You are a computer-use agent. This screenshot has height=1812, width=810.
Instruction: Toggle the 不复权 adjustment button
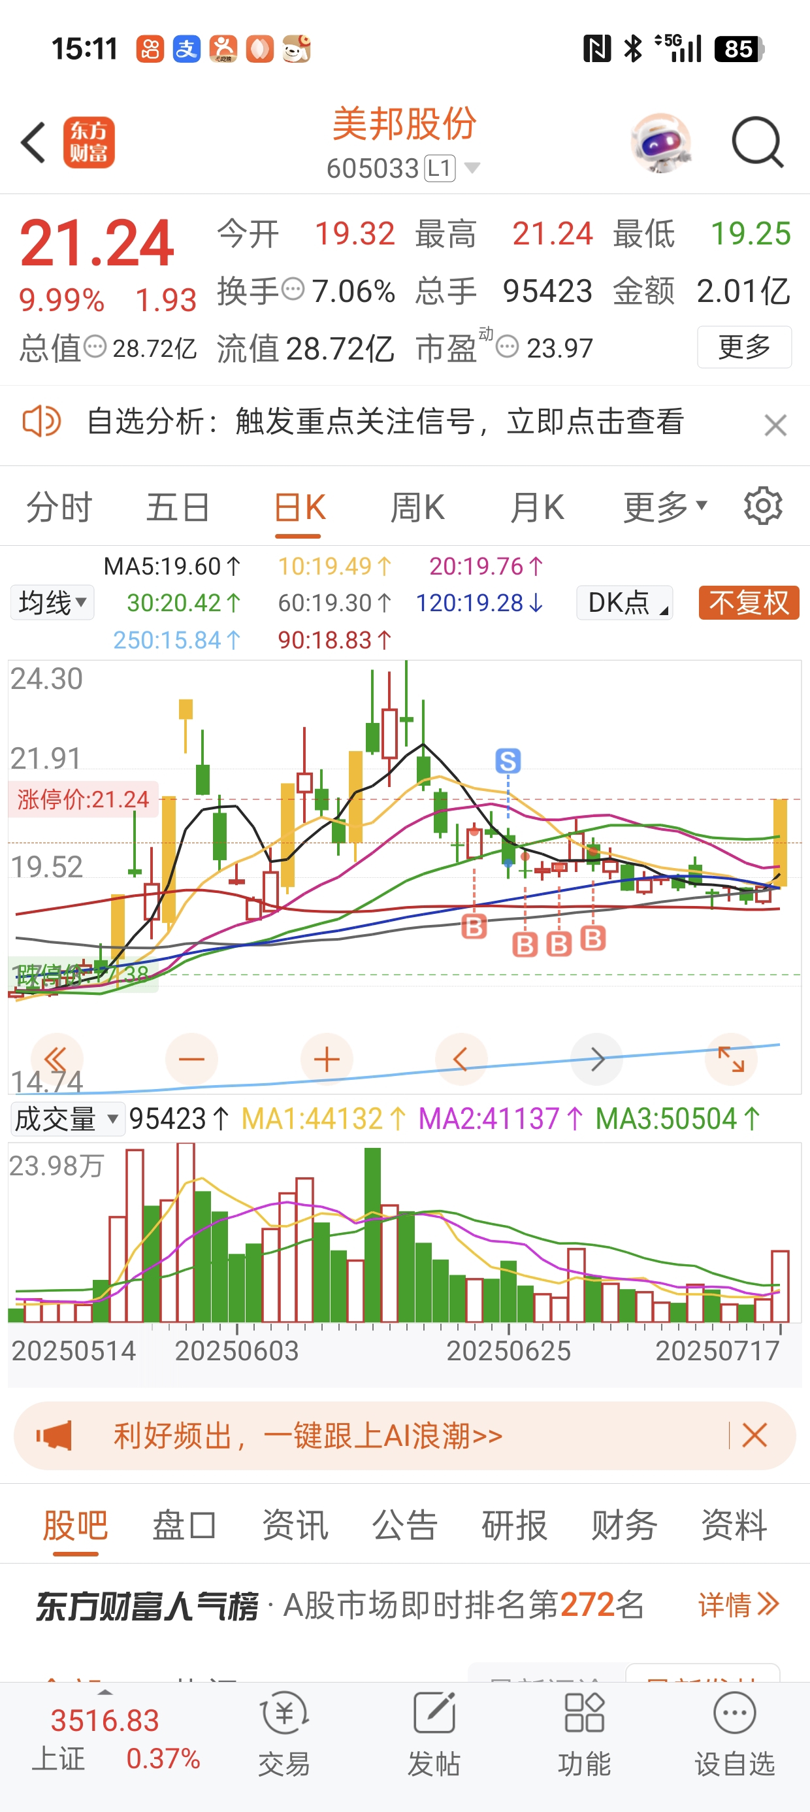749,603
